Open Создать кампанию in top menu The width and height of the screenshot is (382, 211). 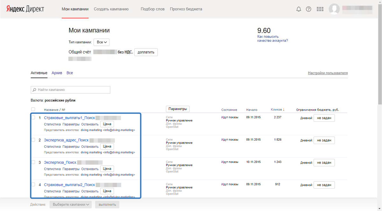tap(111, 9)
